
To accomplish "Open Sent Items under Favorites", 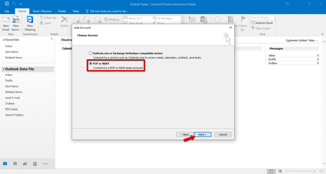I will (x=12, y=52).
